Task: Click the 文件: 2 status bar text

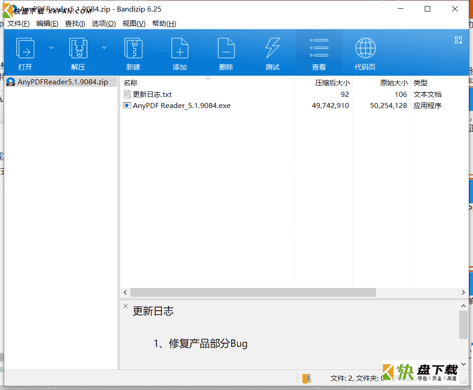Action: (342, 378)
